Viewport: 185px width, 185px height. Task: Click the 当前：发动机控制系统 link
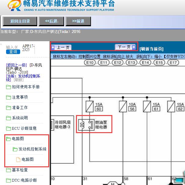pos(23,78)
